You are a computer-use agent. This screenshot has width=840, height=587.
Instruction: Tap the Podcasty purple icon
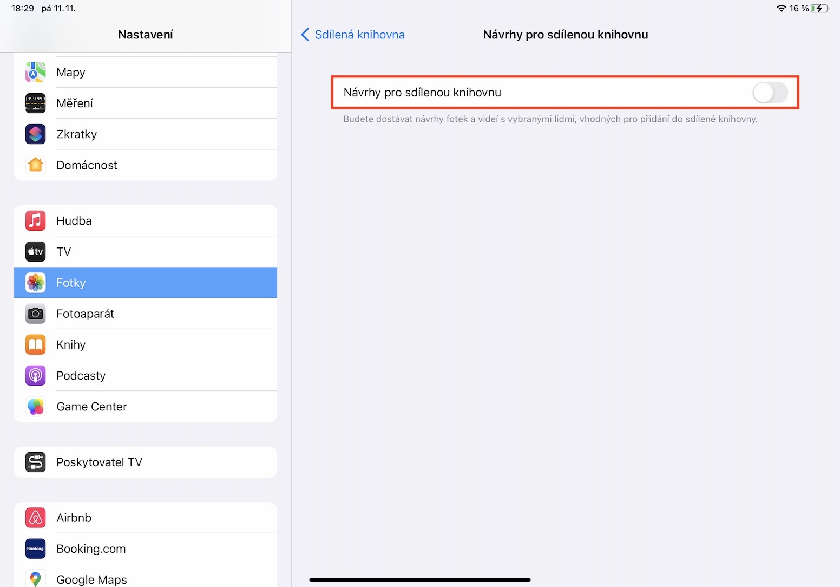(x=35, y=375)
